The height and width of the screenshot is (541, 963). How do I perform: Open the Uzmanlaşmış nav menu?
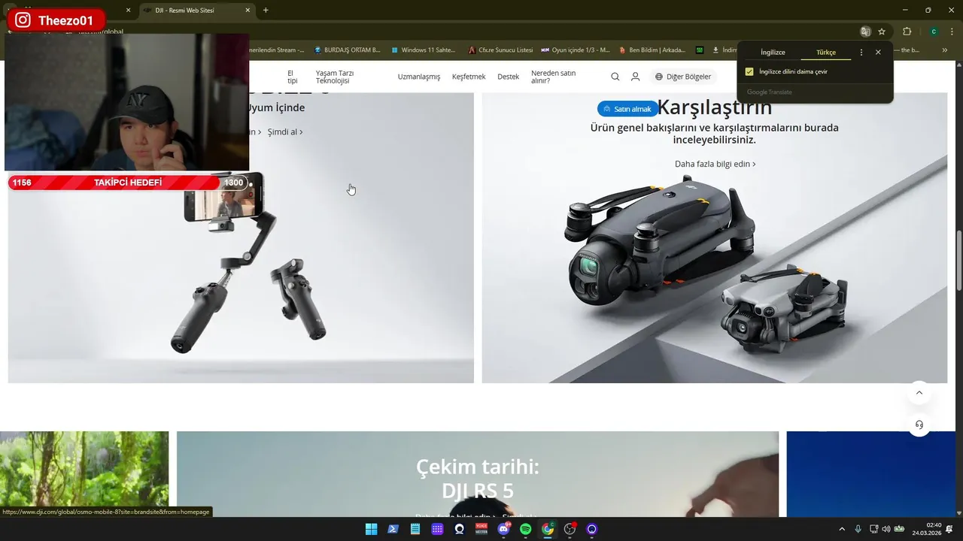pos(419,77)
